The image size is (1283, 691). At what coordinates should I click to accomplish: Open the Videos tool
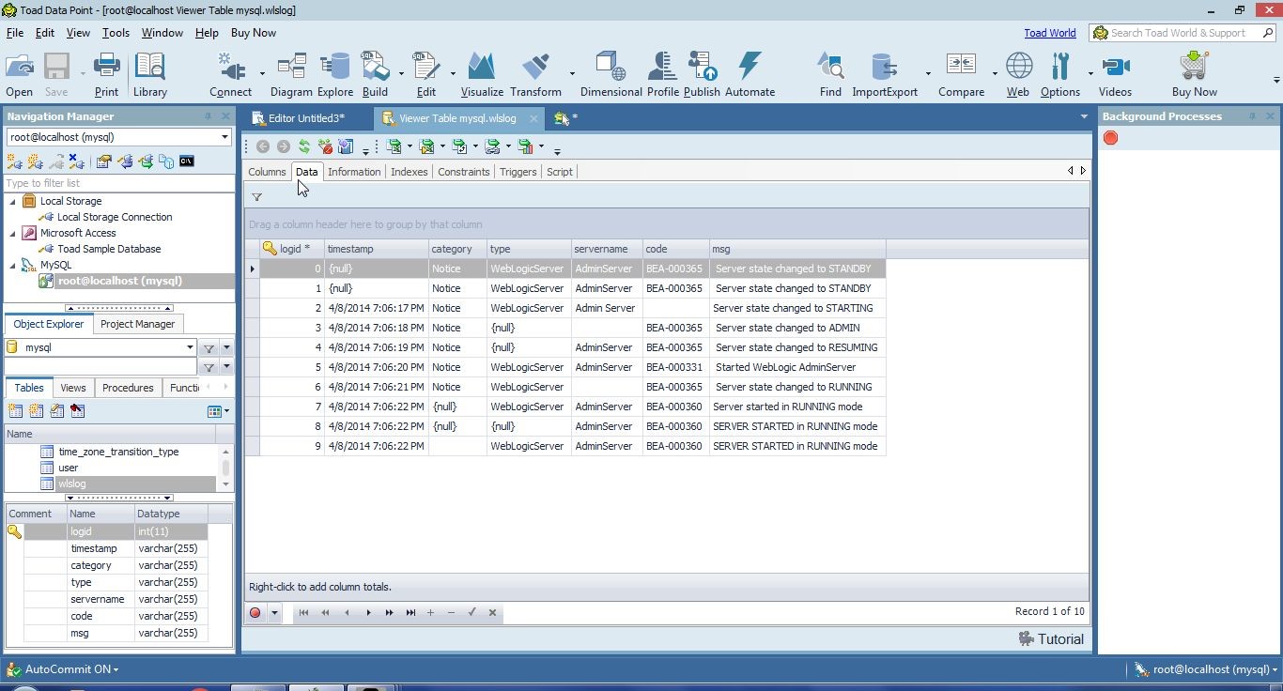1115,75
